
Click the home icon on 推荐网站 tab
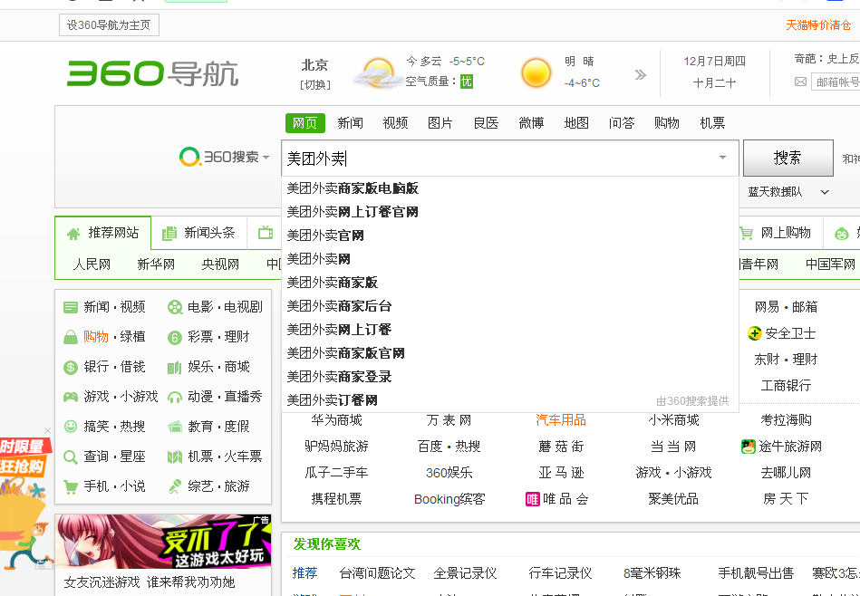[72, 234]
